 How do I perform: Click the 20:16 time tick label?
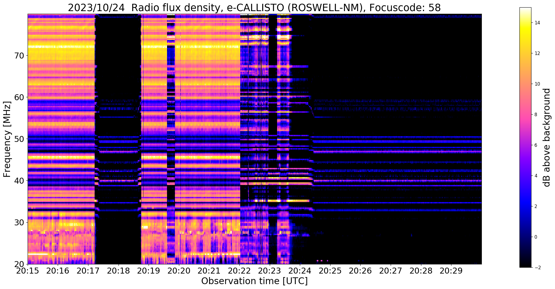(58, 271)
